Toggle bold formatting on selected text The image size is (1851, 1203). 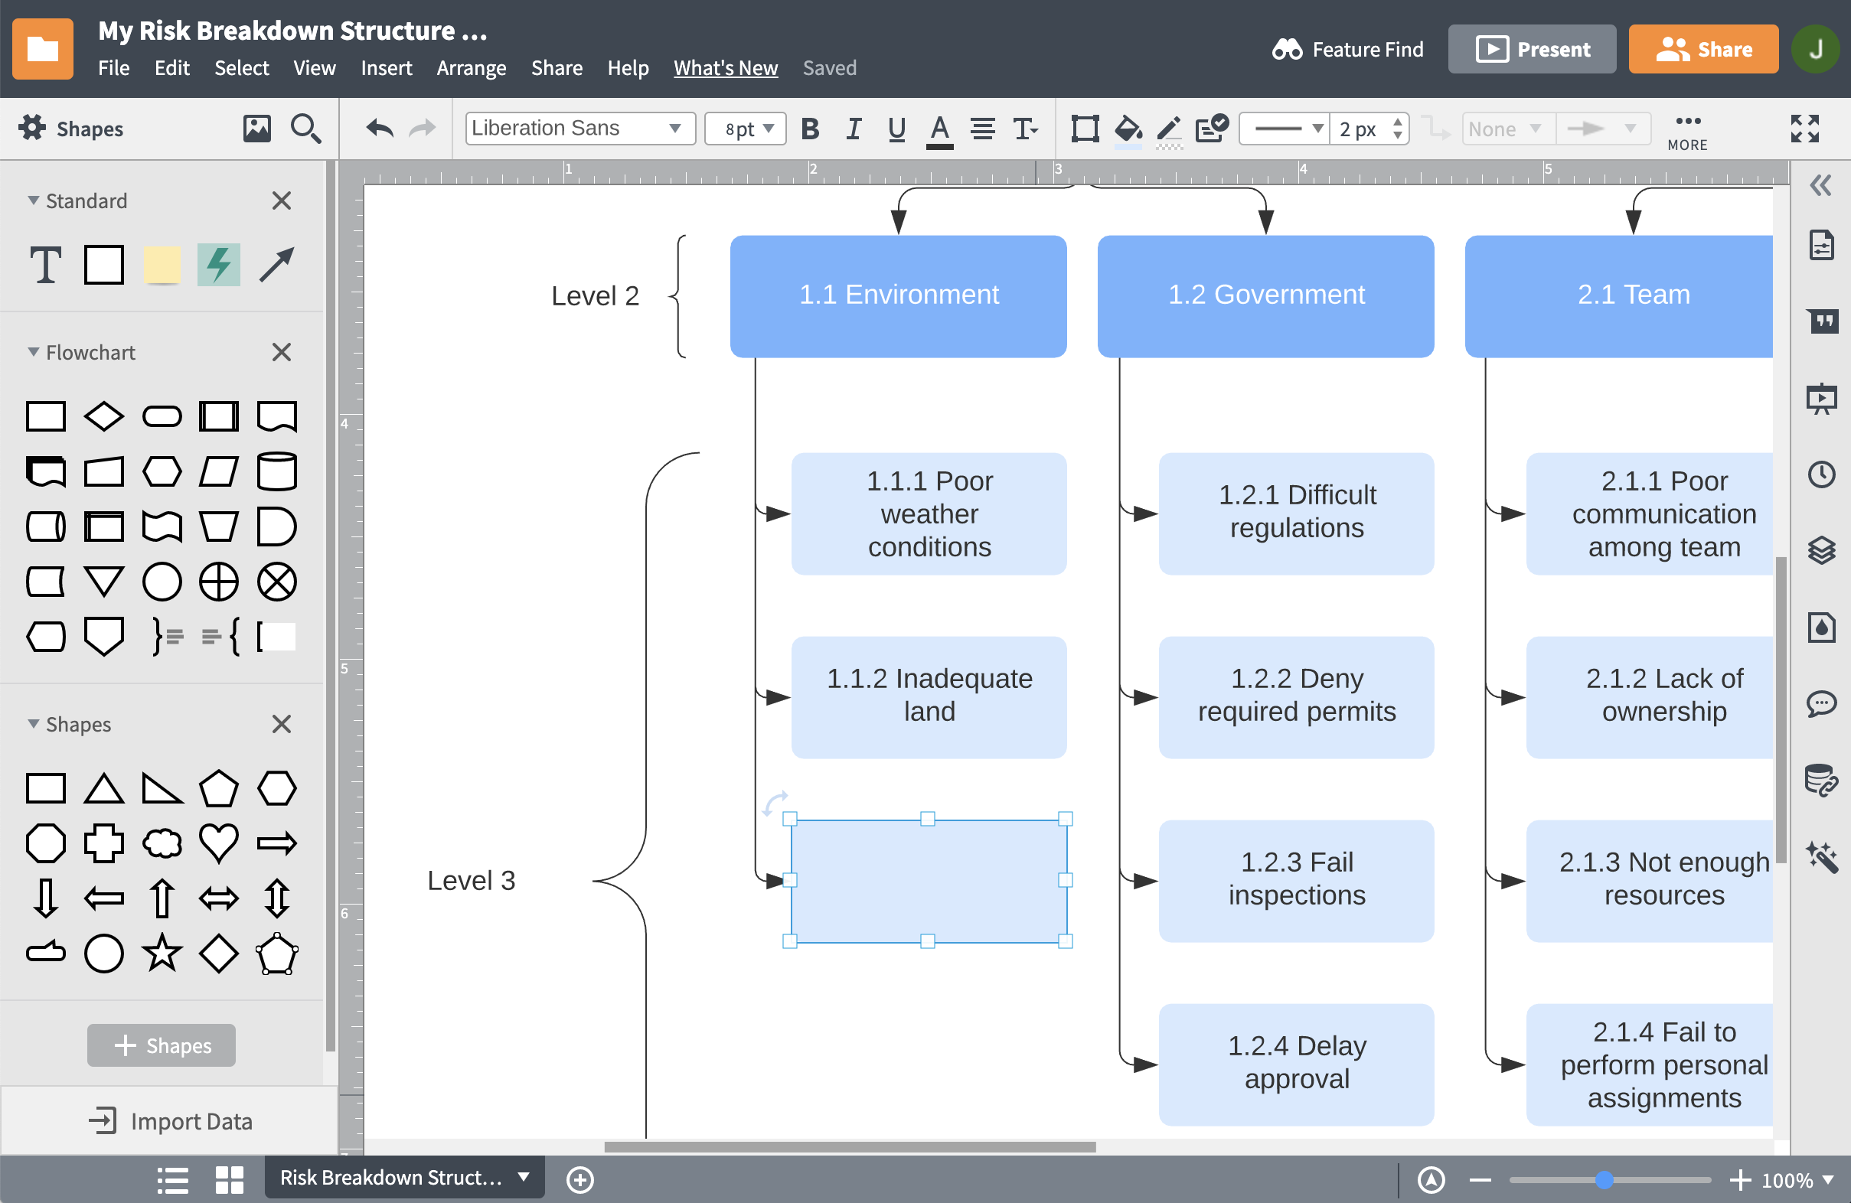(x=811, y=129)
